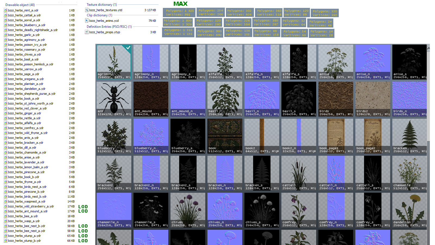Uncheck the selected agrimony texture checkmark
The image size is (435, 245).
click(x=128, y=48)
